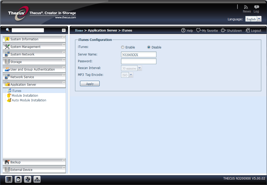Screen dimensions: 267x185
Task: Collapse the sidebar with double-arrow icon
Action: click(x=64, y=30)
